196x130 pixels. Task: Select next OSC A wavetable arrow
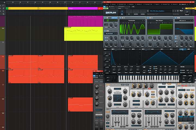click(144, 21)
